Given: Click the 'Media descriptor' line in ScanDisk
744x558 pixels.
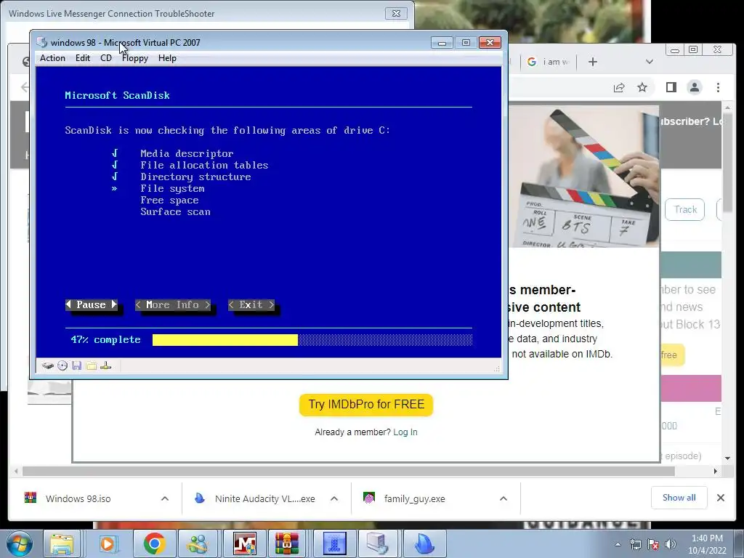Looking at the screenshot, I should pos(187,154).
